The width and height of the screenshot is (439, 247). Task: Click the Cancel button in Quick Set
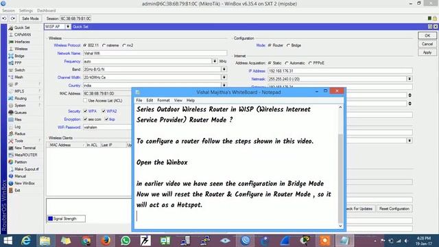(427, 44)
